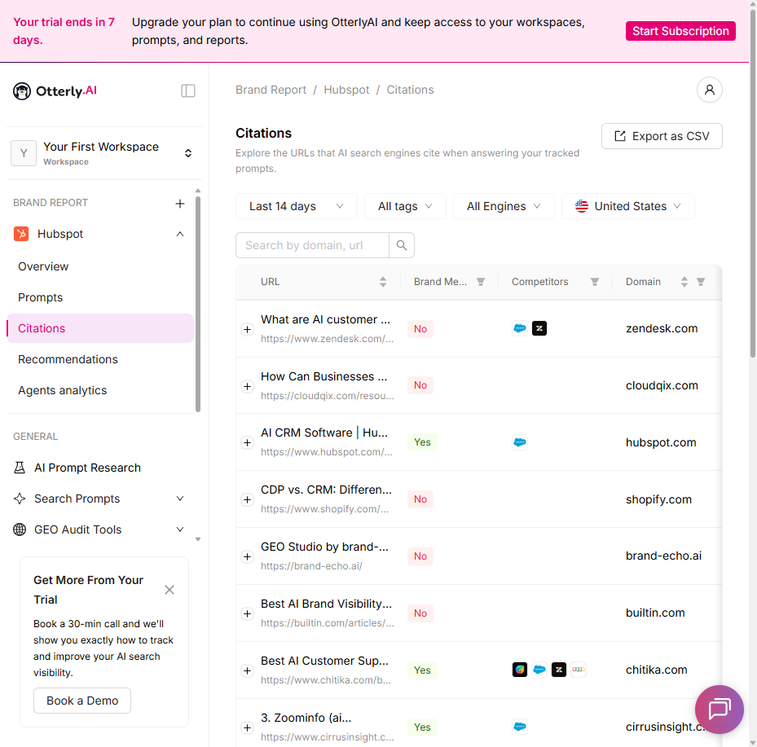Open the Last 14 days dropdown
Viewport: 757px width, 747px height.
click(x=297, y=206)
